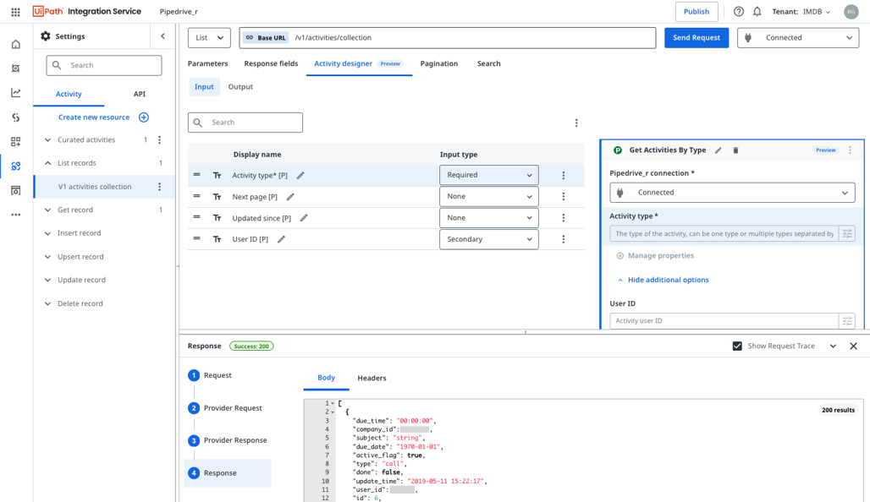Rename the Get Activities By Type activity

[x=718, y=150]
